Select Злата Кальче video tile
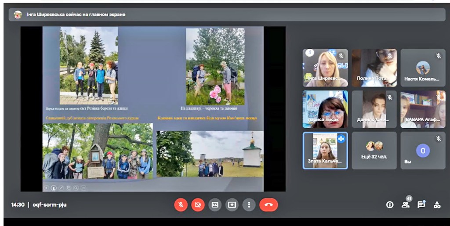The height and width of the screenshot is (226, 450). (x=325, y=151)
